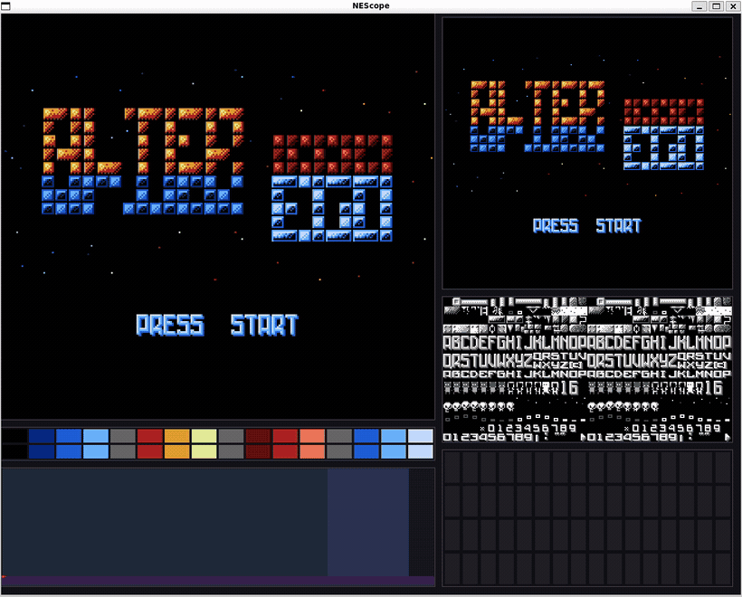Choose the navy blue swatch in the top palette row
Screen dimensions: 742x597
(x=42, y=436)
